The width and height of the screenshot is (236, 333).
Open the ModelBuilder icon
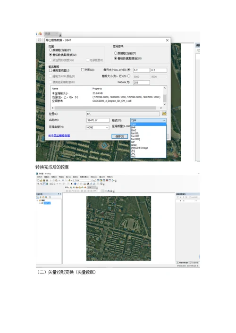(x=113, y=180)
